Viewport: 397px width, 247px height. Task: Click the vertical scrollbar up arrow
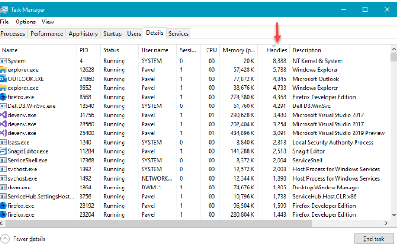click(394, 49)
